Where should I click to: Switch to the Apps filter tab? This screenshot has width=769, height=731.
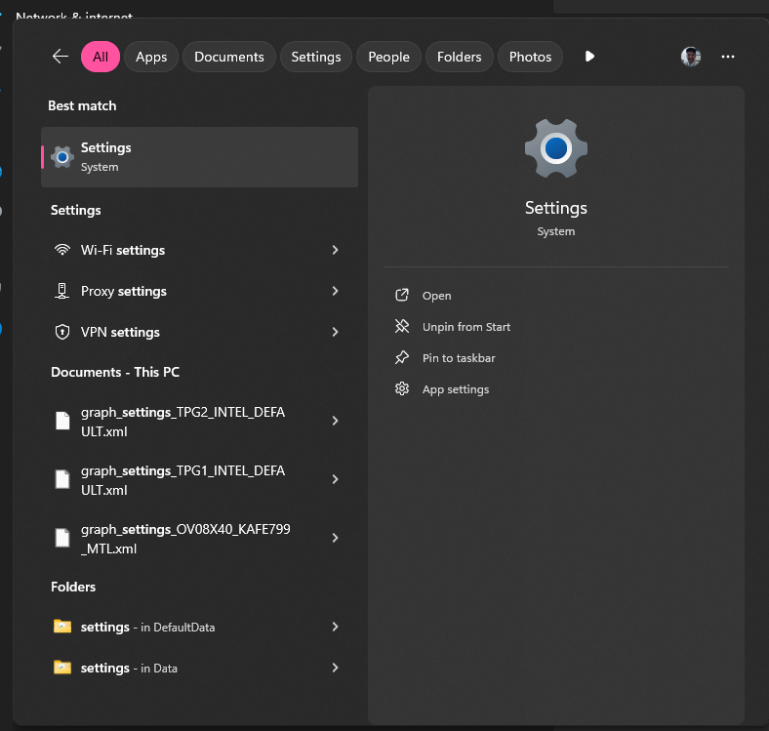point(151,57)
